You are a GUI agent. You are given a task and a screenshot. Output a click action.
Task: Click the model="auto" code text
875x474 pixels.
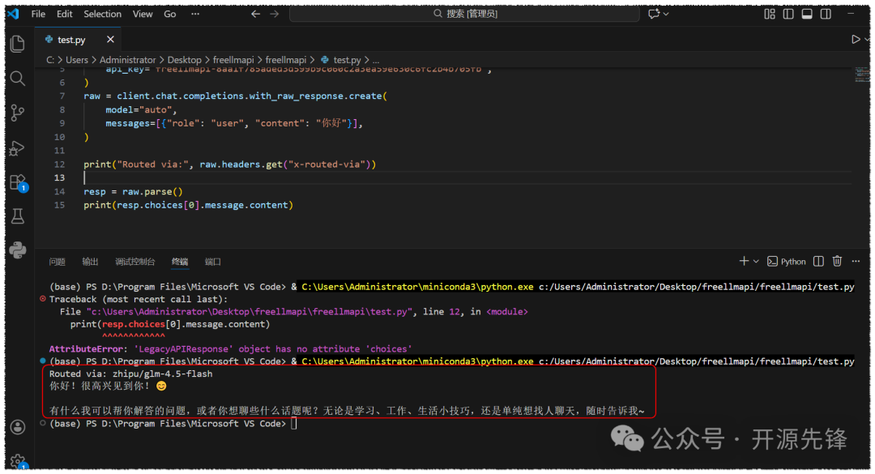coord(141,110)
